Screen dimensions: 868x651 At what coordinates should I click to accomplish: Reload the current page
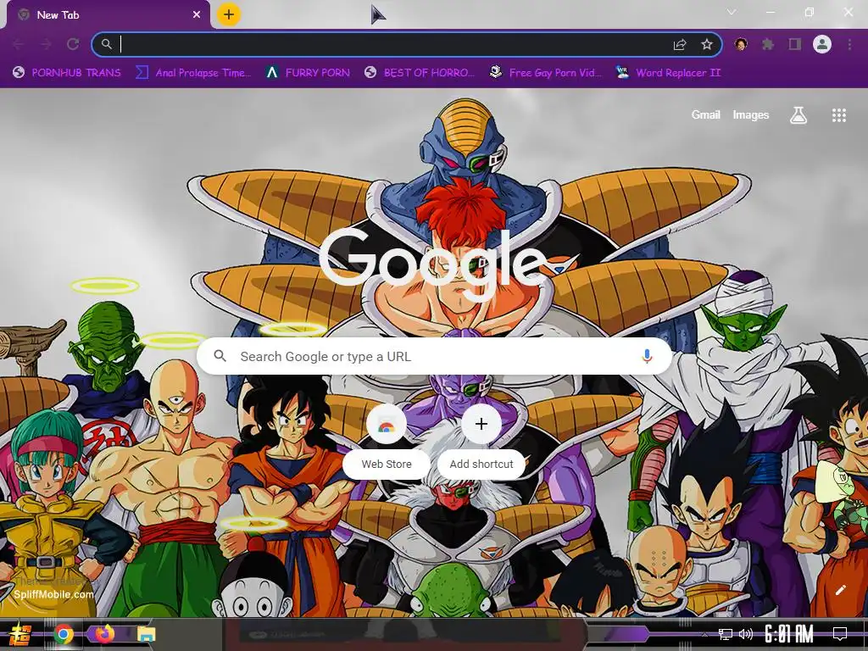tap(73, 44)
